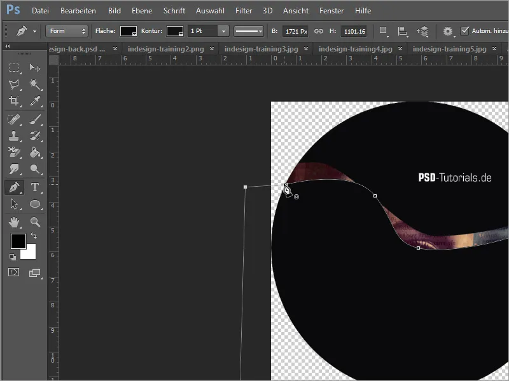The width and height of the screenshot is (509, 381).
Task: Collapse the tools panel with double arrows
Action: (x=8, y=46)
